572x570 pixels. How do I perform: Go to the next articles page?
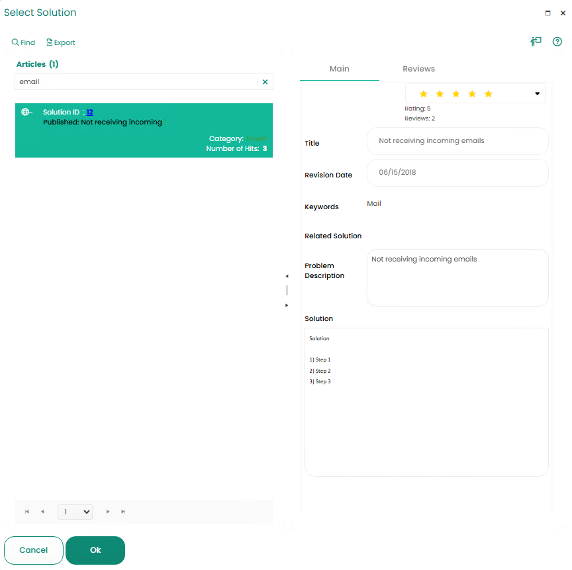click(x=108, y=512)
